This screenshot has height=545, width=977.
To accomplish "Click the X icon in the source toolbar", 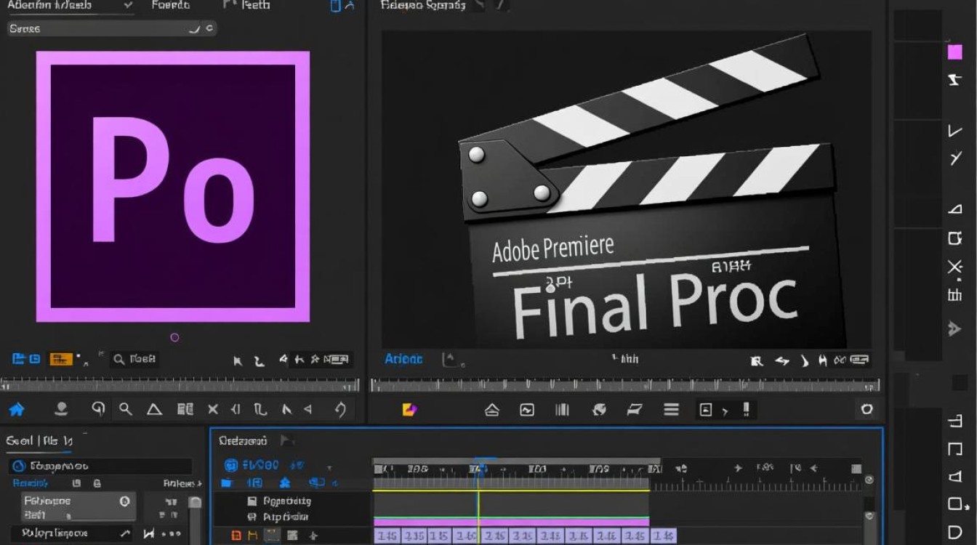I will (213, 409).
